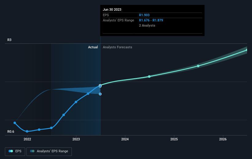This screenshot has height=159, width=252.
Task: Click the Analysts' EPS Range legend icon
Action: [32, 151]
